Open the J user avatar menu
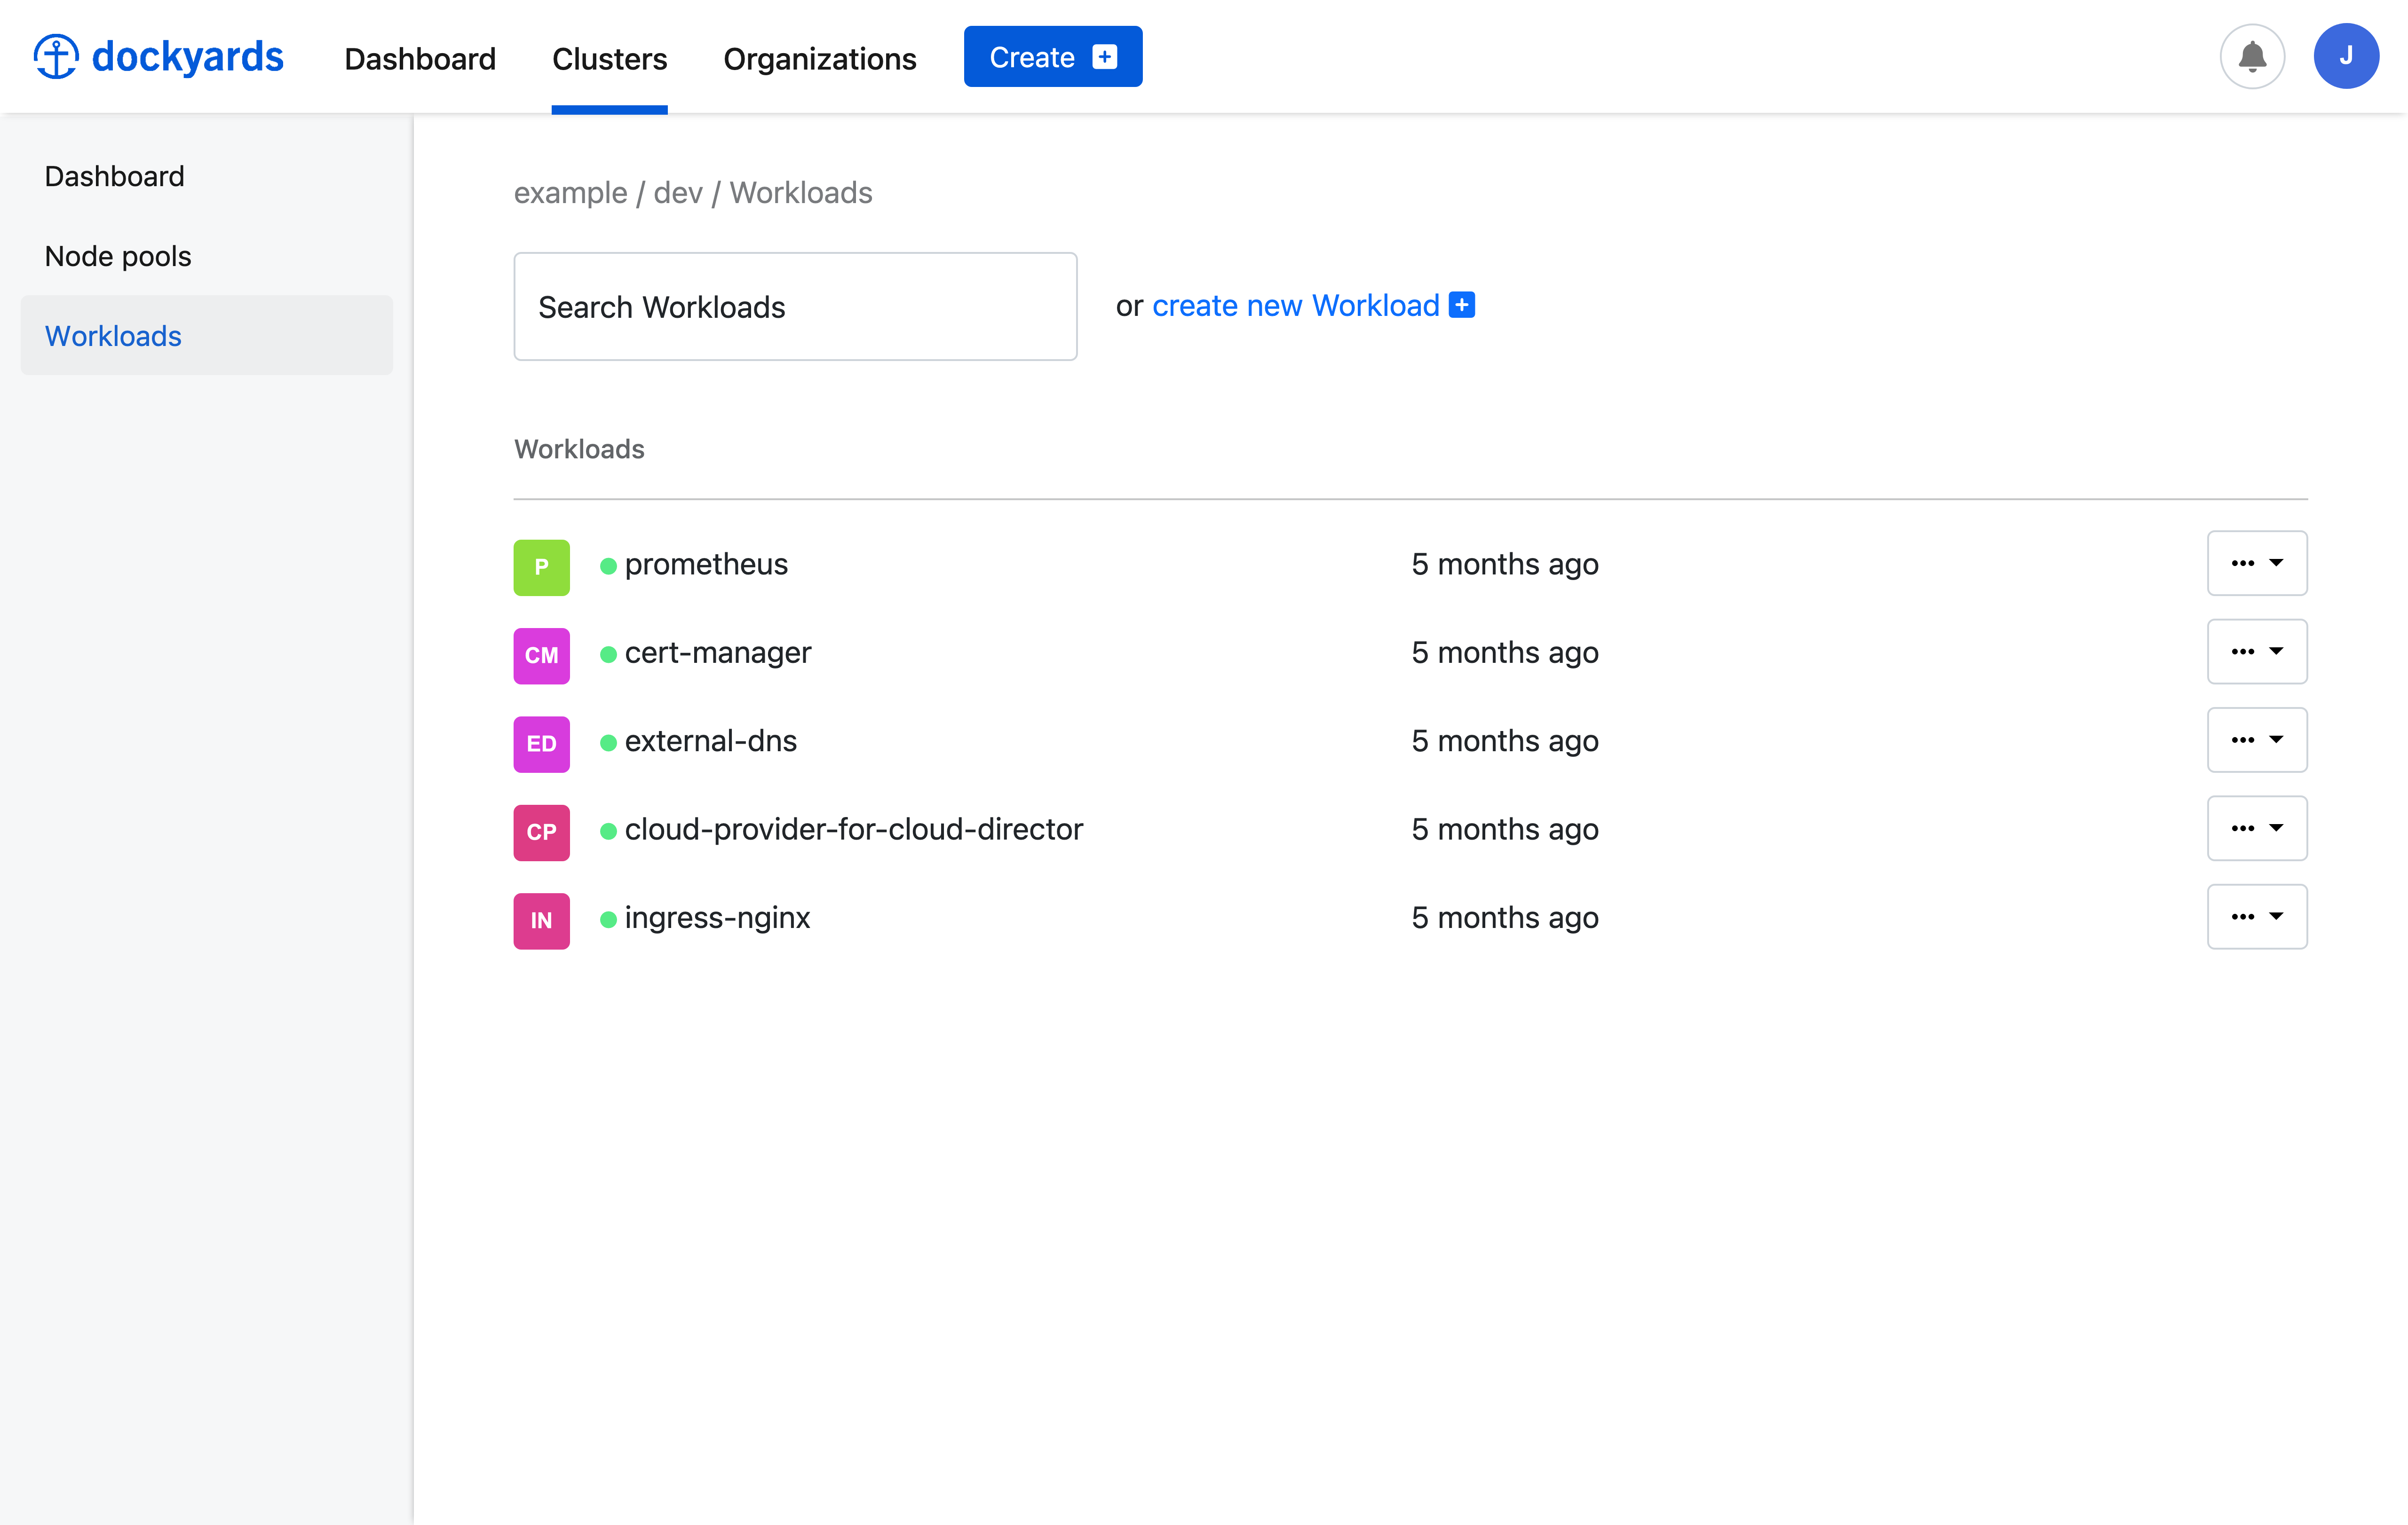This screenshot has height=1525, width=2408. tap(2346, 56)
